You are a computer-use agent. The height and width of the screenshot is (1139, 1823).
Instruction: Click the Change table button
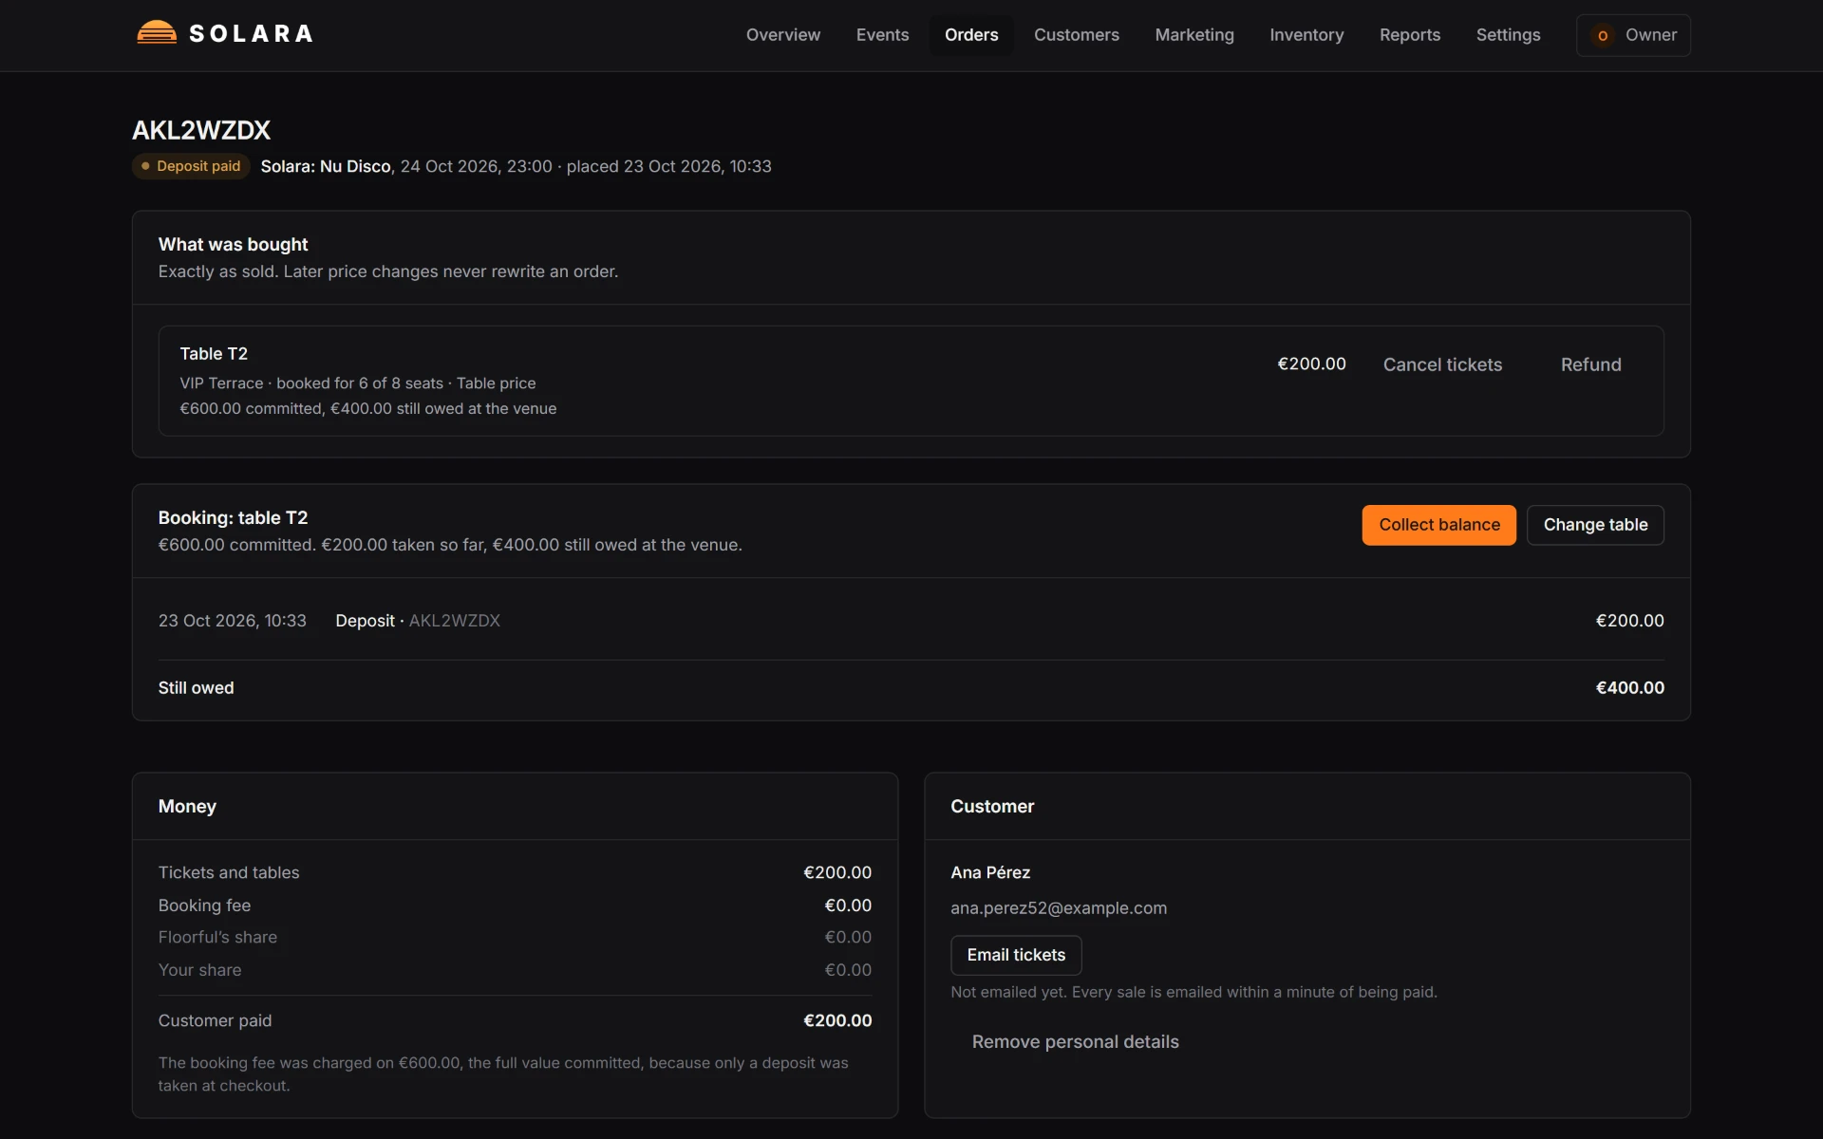(1595, 525)
